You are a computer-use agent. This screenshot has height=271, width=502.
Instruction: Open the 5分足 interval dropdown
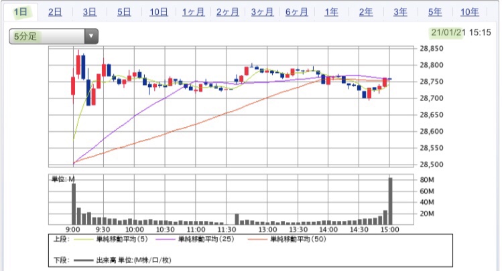coord(54,36)
